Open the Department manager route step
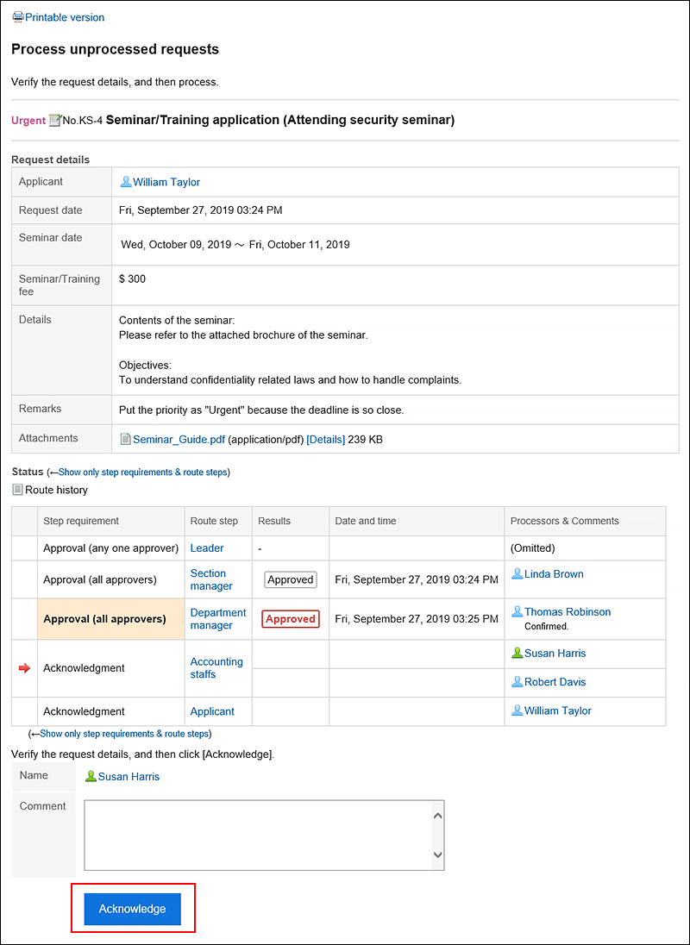Screen dimensions: 690x945 (218, 619)
